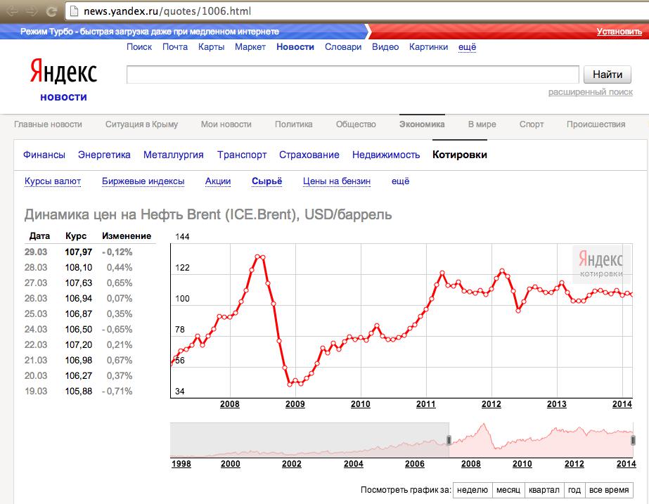The image size is (649, 504).
Task: Open Новости service link
Action: coord(295,47)
